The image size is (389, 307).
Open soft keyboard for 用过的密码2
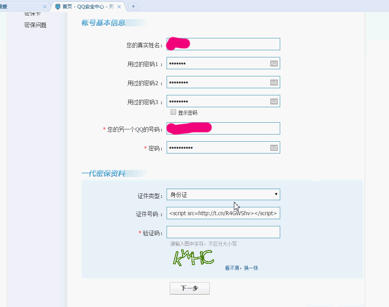(x=274, y=82)
